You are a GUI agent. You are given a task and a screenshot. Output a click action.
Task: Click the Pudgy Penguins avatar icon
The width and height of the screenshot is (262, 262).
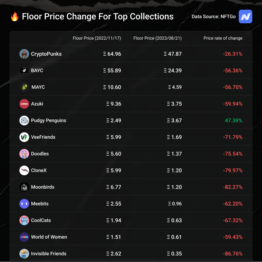[x=24, y=120]
